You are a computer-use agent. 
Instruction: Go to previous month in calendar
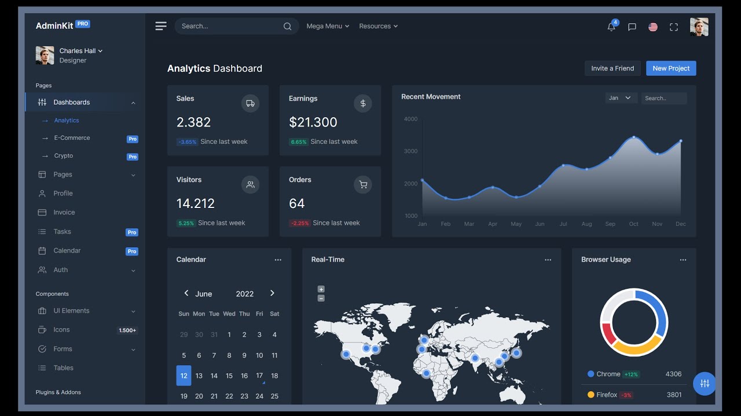coord(186,293)
